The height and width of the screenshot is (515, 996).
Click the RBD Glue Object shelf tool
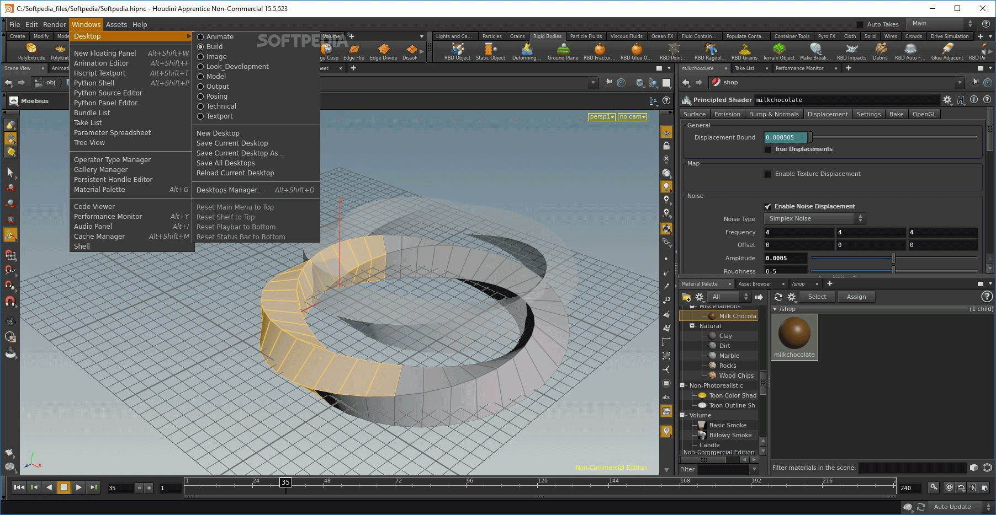[636, 51]
